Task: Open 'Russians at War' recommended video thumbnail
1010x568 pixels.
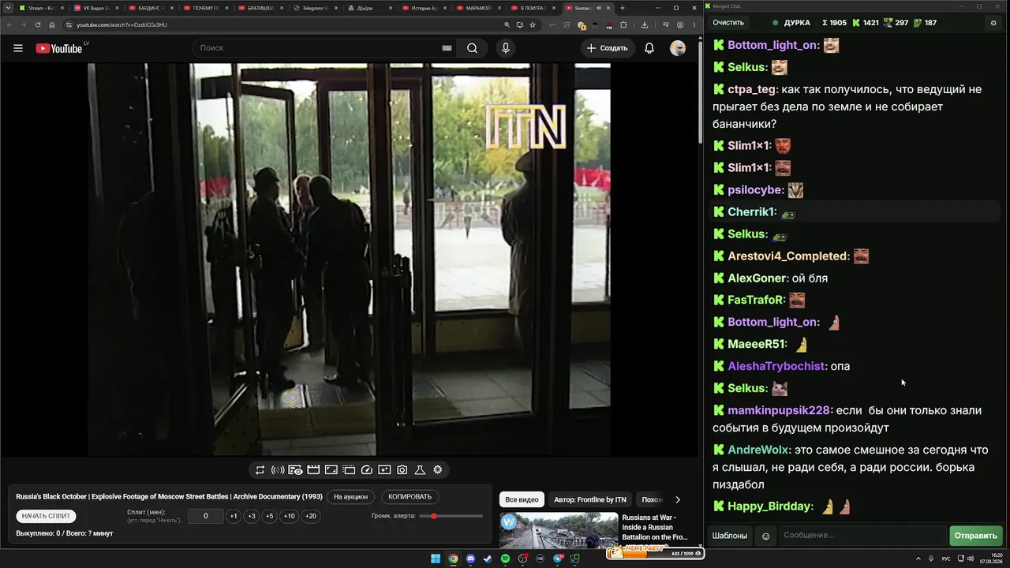Action: (559, 530)
